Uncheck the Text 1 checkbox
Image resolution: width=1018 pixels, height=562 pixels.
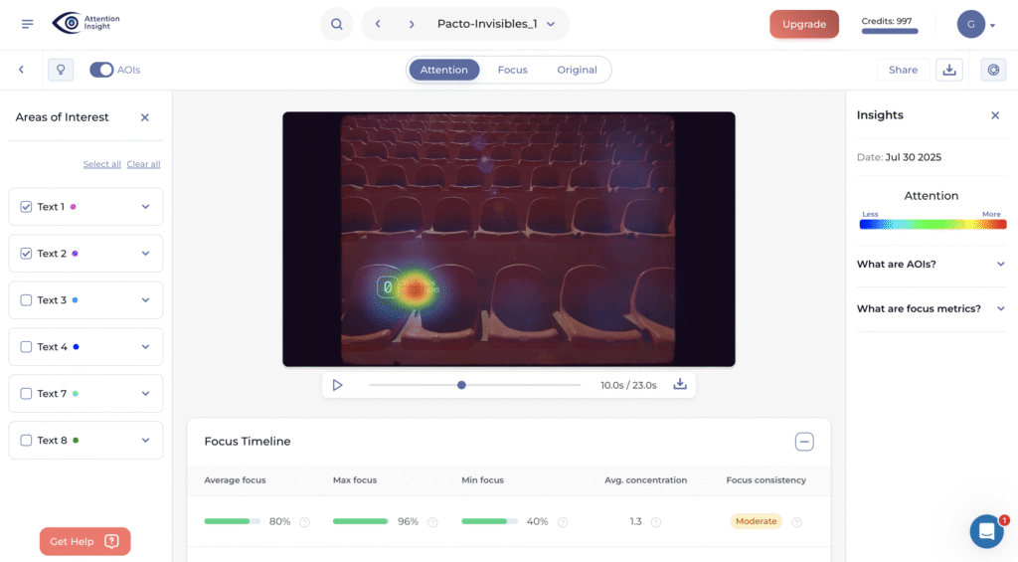(x=26, y=207)
